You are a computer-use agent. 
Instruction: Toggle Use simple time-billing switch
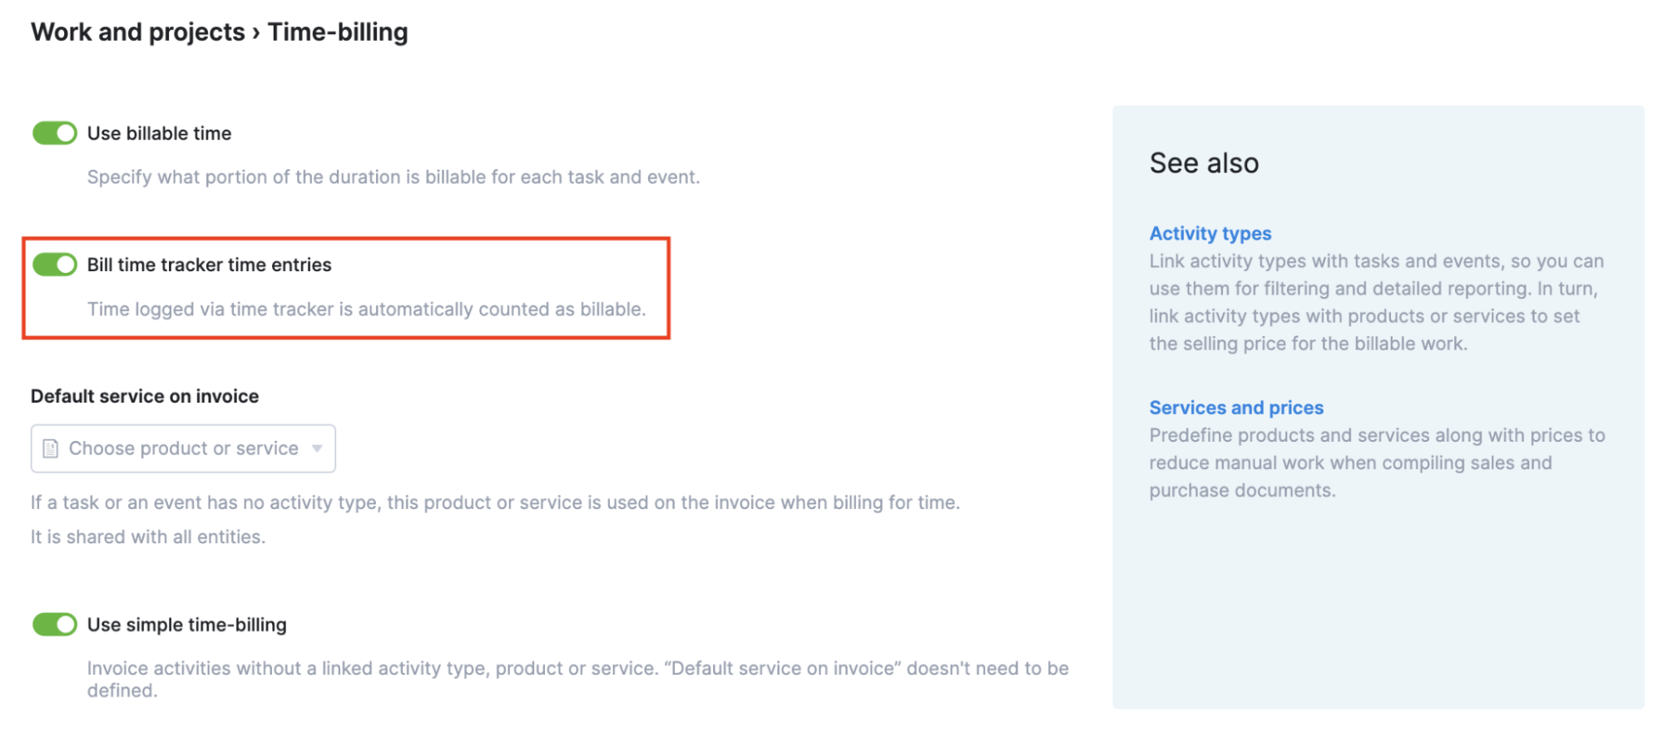click(54, 625)
